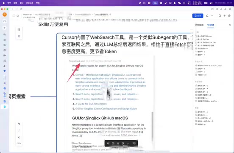Click the orange user avatar in sidebar
The image size is (234, 153).
click(x=5, y=14)
